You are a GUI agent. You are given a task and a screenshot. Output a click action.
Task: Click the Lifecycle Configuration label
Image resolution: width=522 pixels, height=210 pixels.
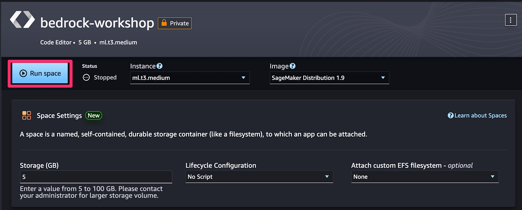point(221,165)
